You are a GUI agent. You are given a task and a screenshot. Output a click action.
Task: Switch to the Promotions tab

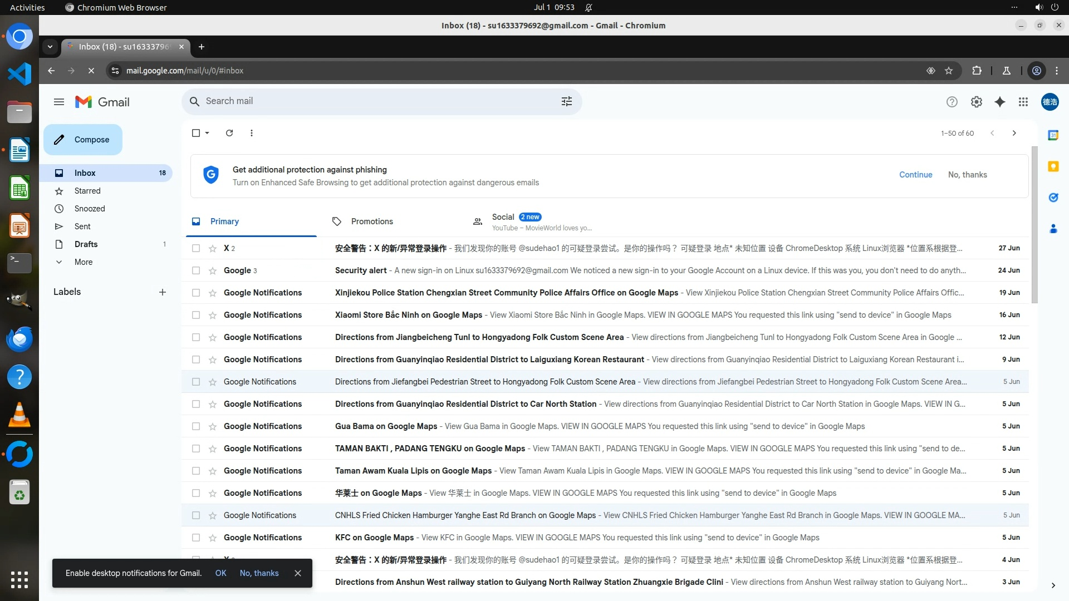371,221
